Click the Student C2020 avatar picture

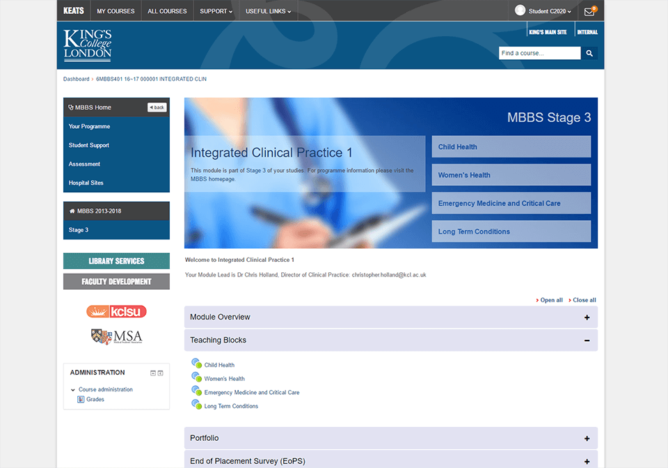click(520, 10)
